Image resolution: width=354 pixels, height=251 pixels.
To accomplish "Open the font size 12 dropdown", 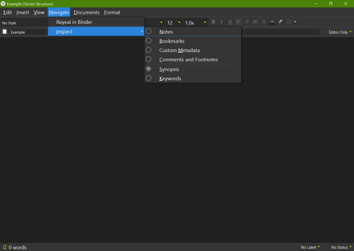I will tap(174, 23).
